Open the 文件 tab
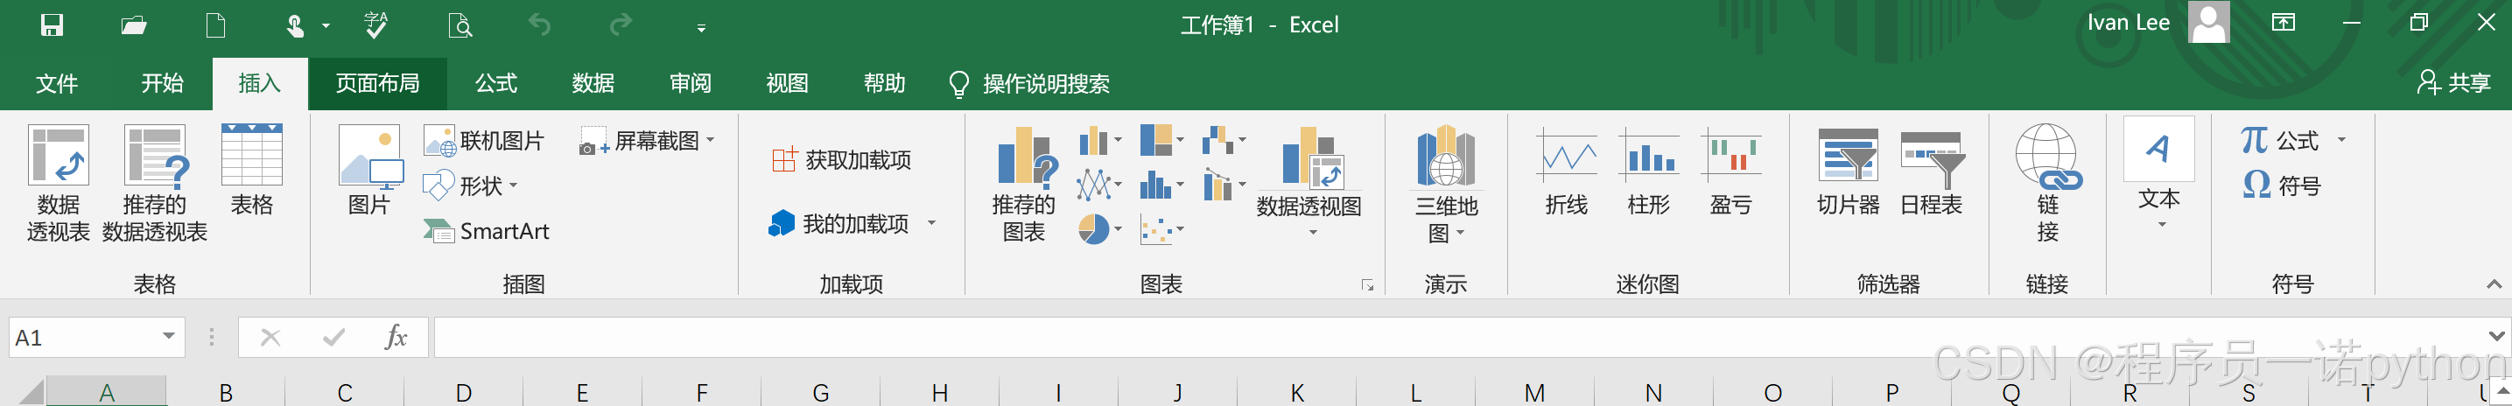This screenshot has width=2512, height=406. tap(57, 84)
